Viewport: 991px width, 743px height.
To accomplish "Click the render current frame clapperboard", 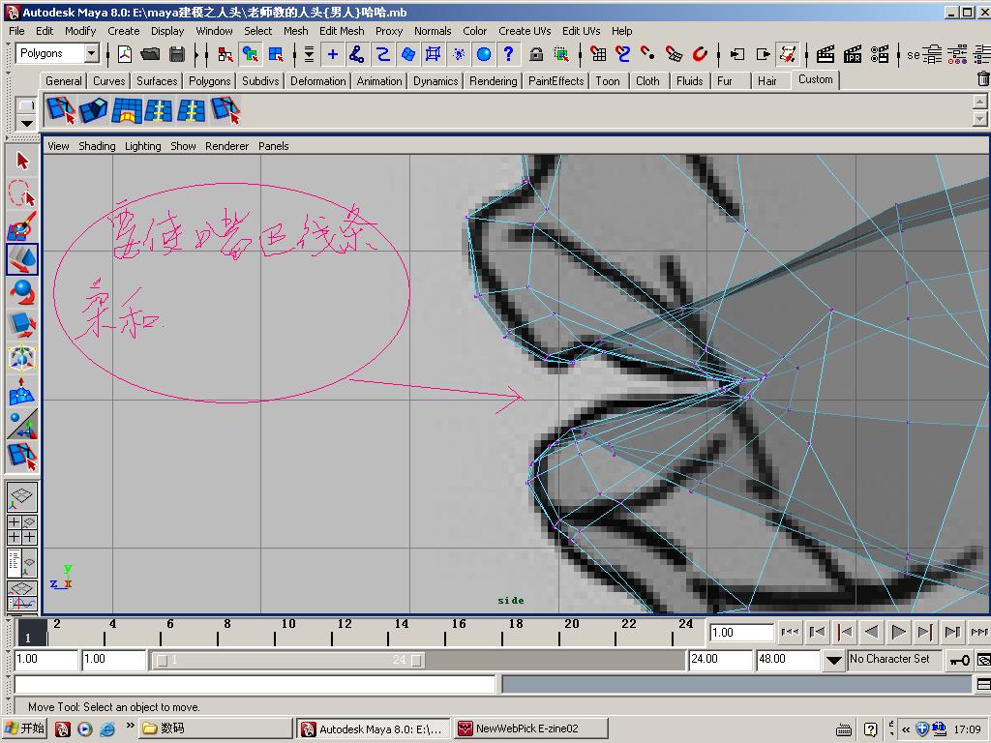I will (825, 54).
